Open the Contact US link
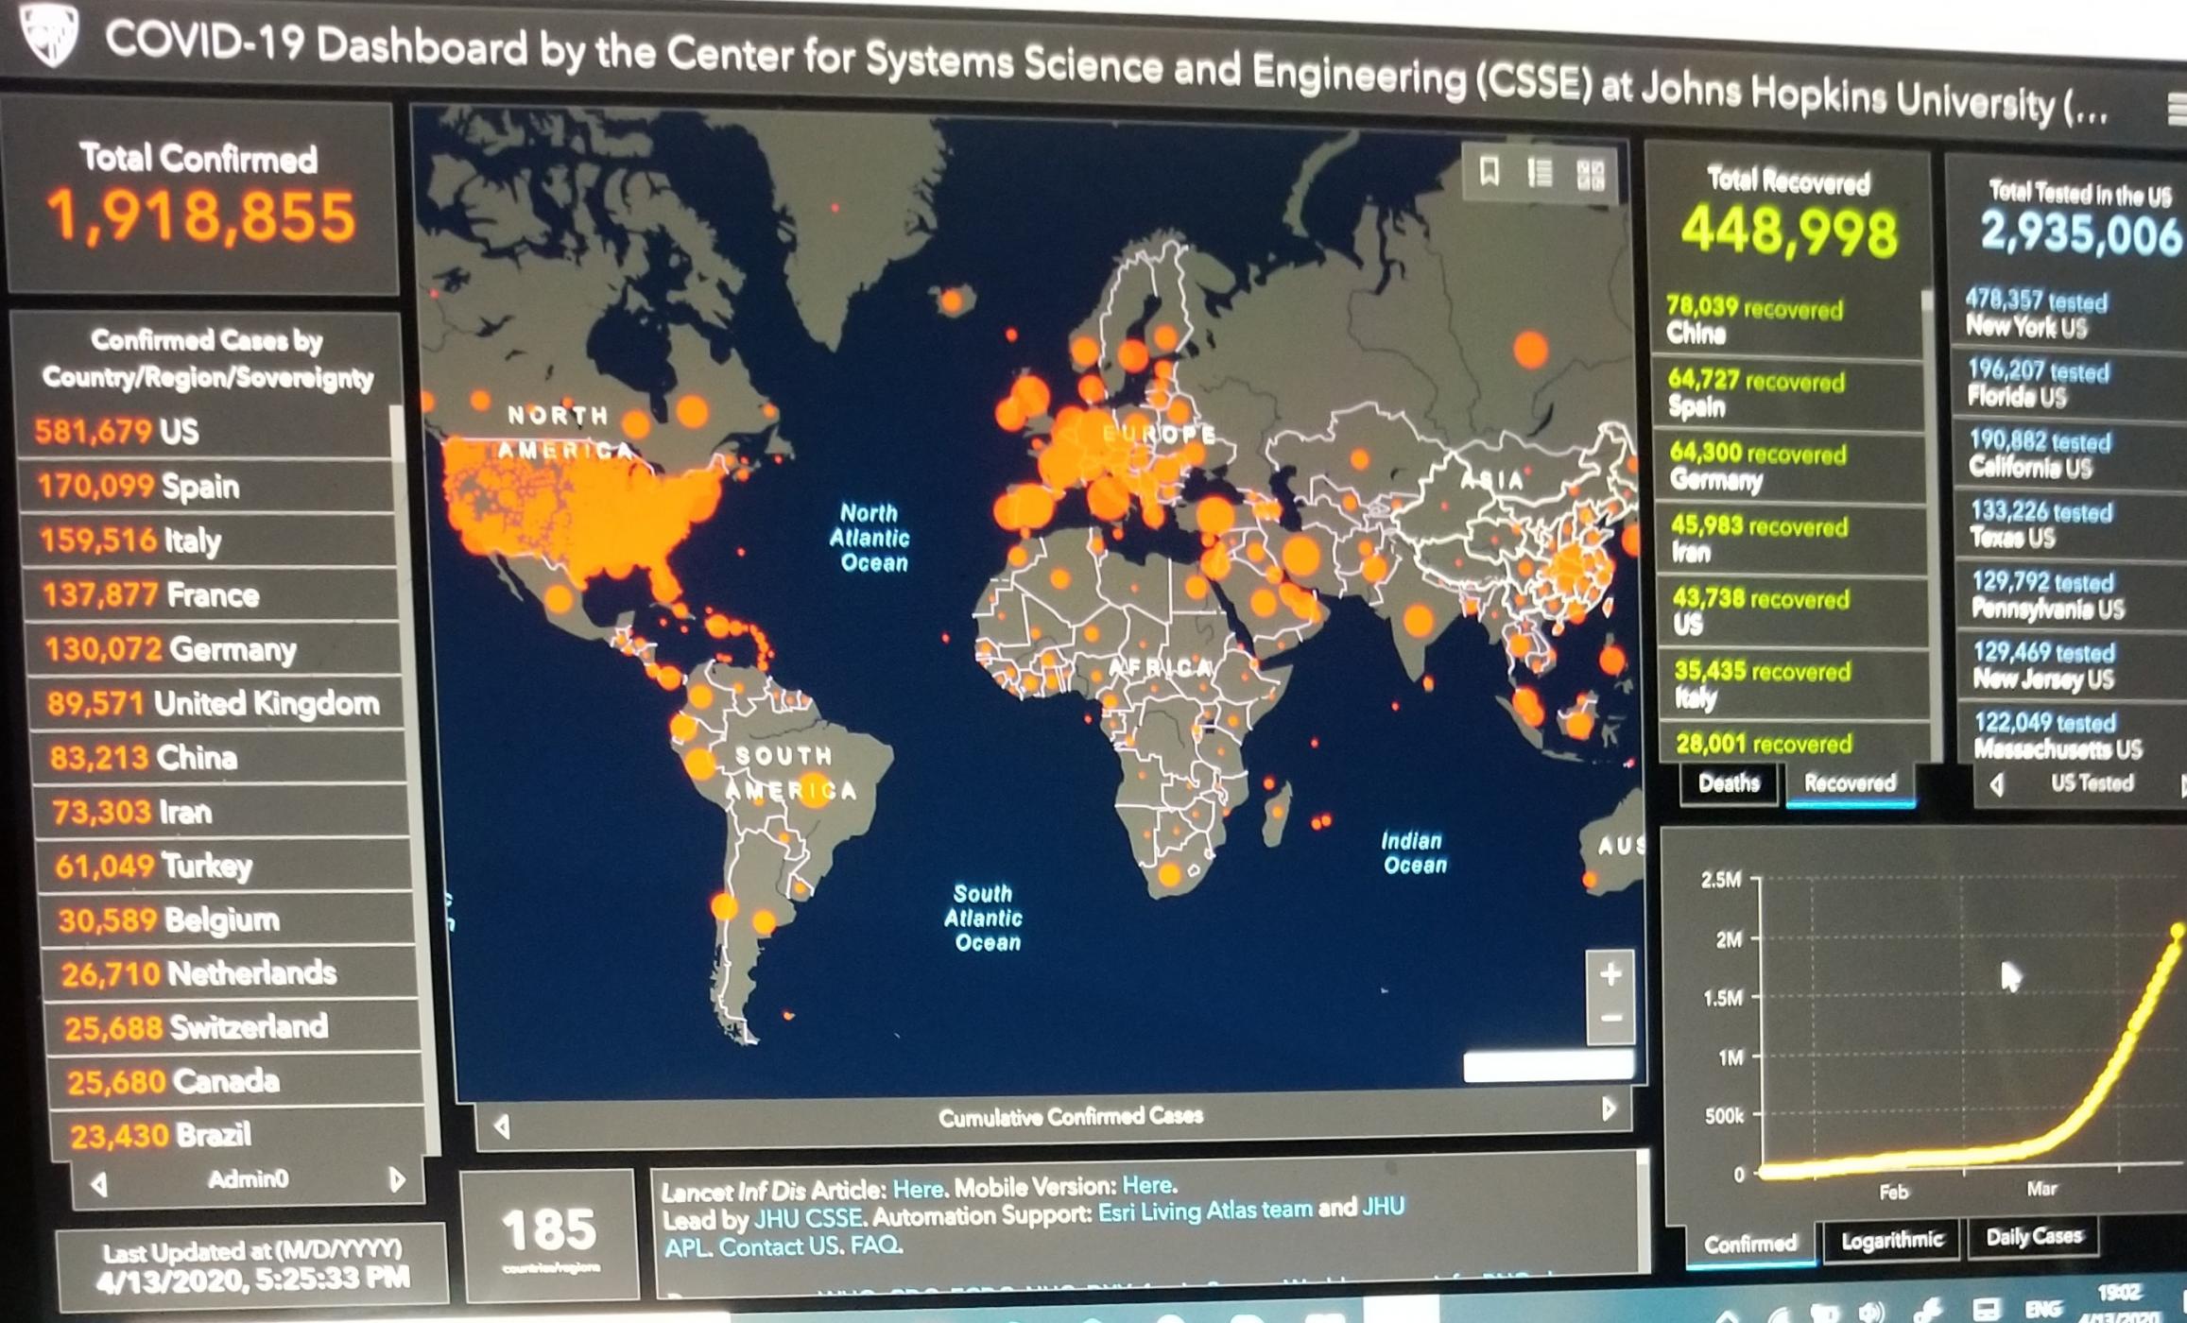2187x1323 pixels. pyautogui.click(x=779, y=1246)
